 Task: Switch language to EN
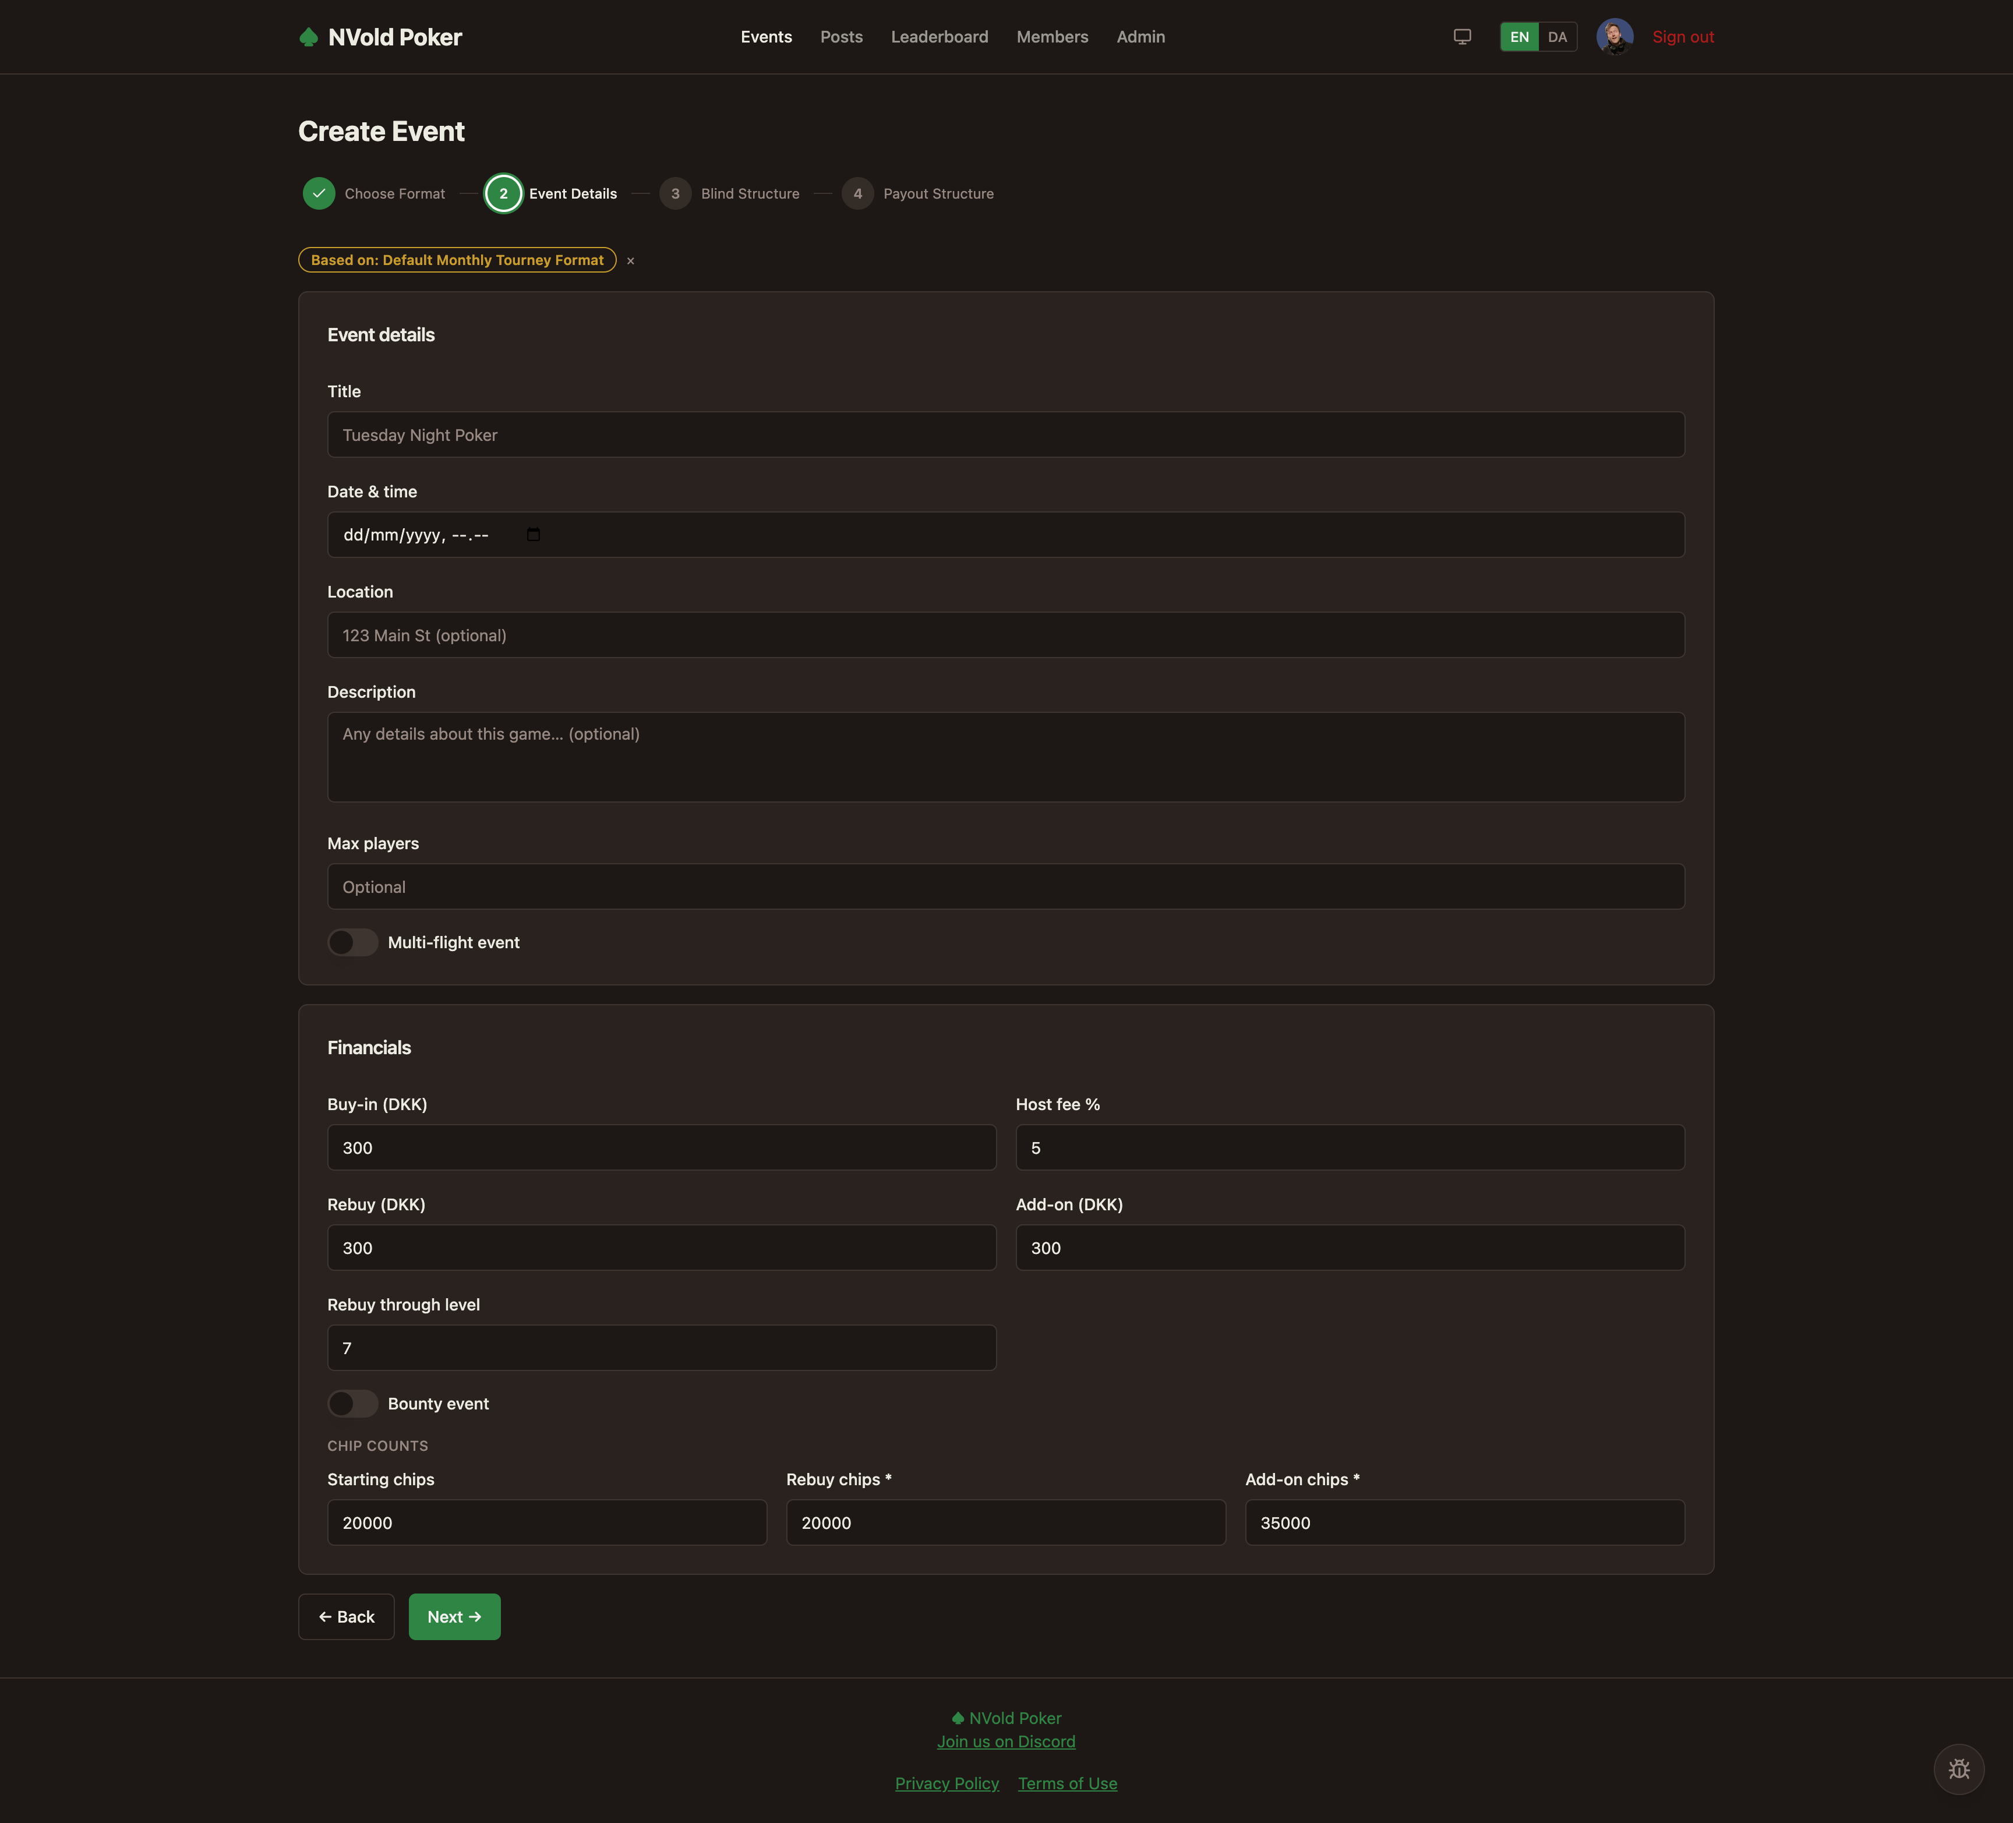pyautogui.click(x=1518, y=37)
